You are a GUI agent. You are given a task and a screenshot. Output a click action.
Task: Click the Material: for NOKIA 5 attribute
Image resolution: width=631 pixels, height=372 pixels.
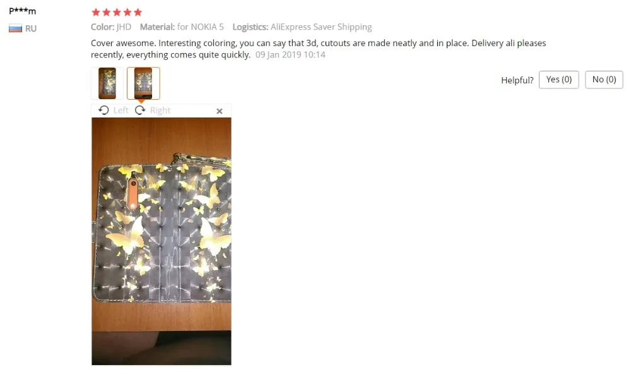click(182, 27)
